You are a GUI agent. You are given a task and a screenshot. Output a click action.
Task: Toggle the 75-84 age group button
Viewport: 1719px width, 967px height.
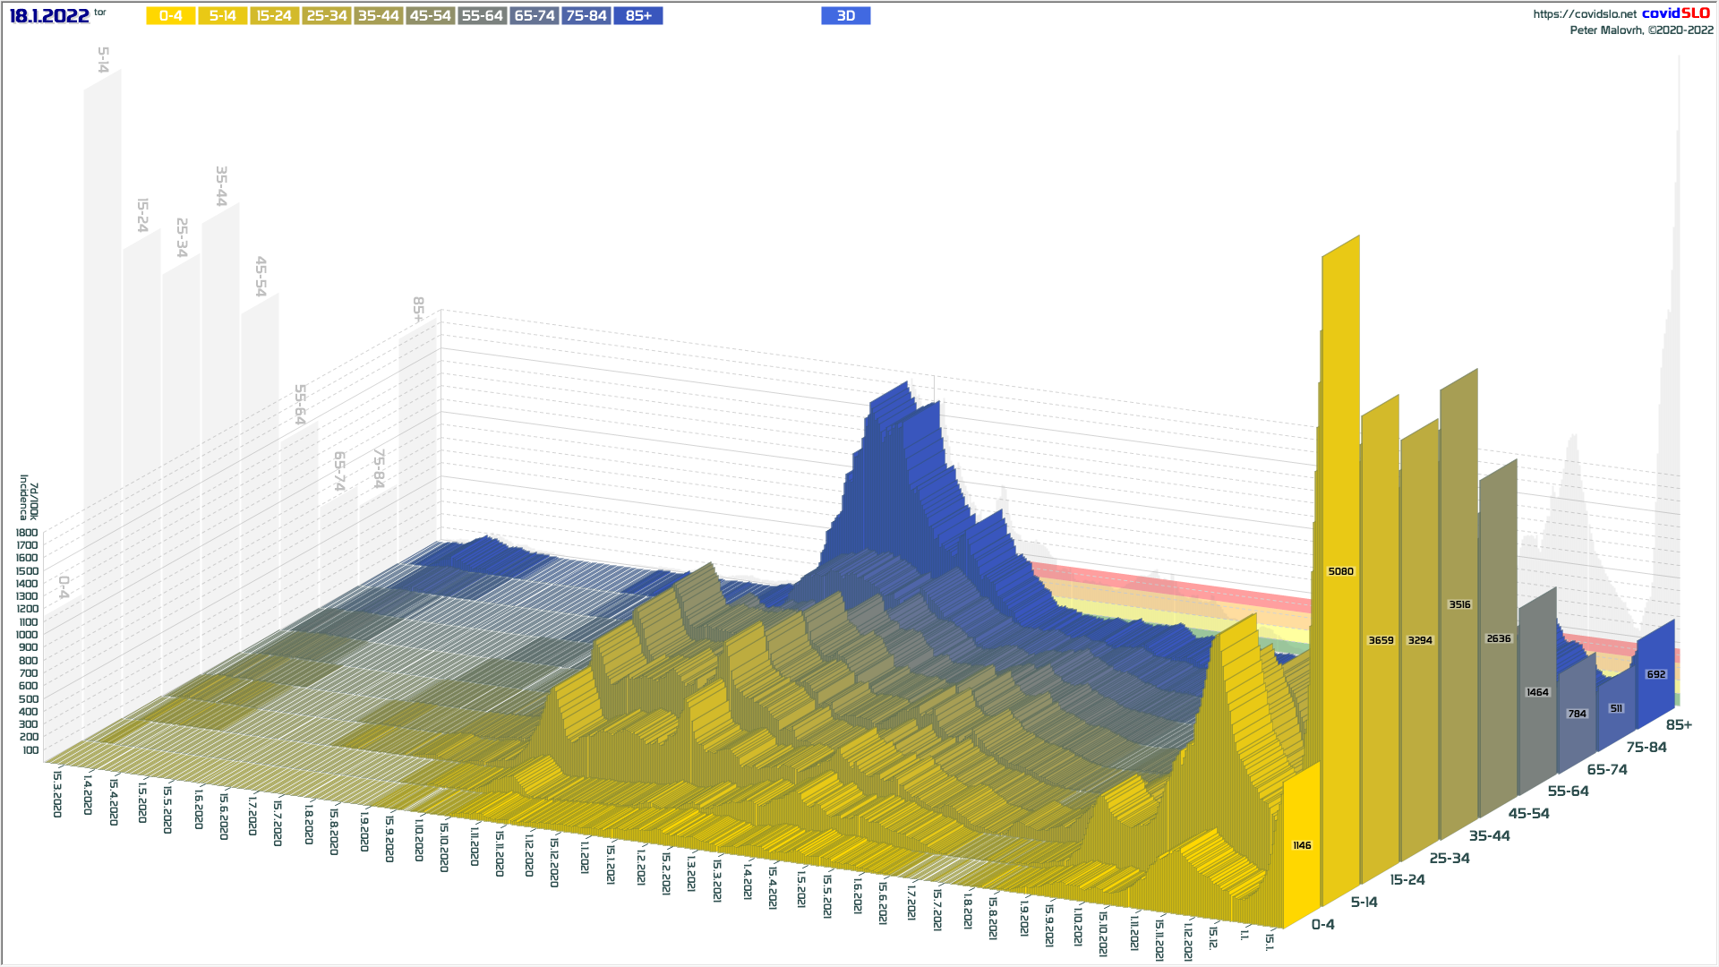tap(586, 16)
